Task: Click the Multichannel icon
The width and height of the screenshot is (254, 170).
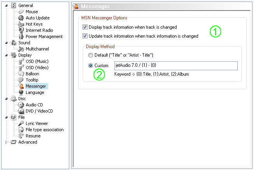Action: (x=21, y=49)
